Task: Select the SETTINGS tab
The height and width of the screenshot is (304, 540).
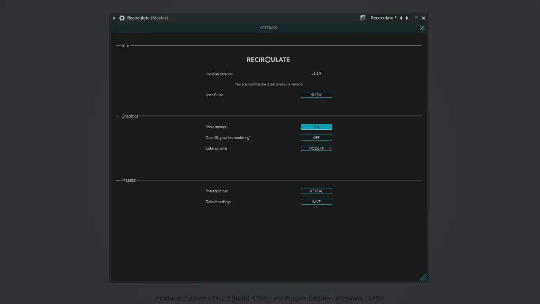Action: click(x=268, y=28)
